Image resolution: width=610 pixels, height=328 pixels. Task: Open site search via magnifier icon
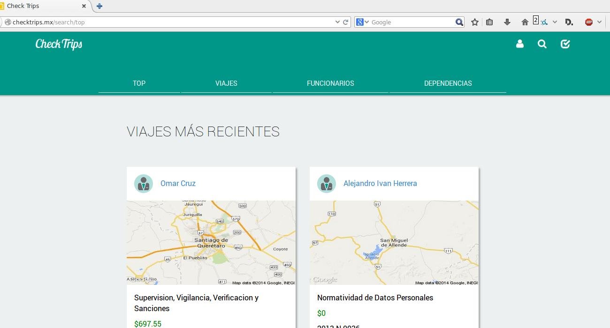(542, 44)
